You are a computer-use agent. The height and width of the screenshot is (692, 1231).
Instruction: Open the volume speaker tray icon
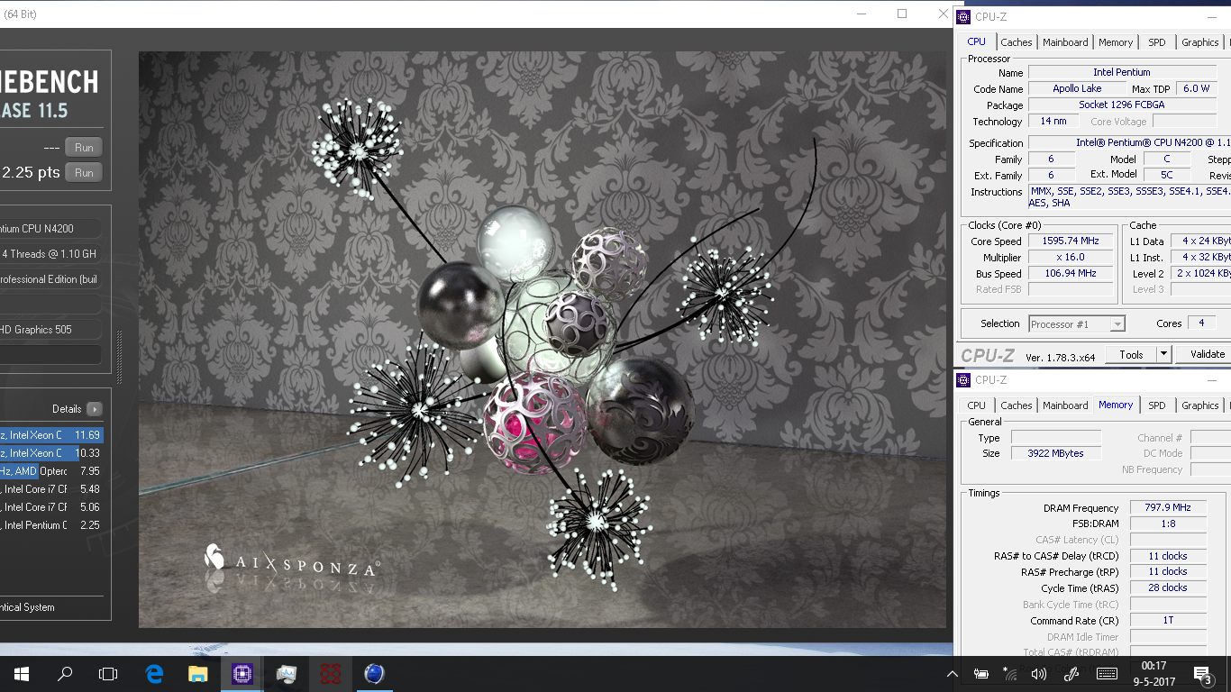click(x=1039, y=674)
